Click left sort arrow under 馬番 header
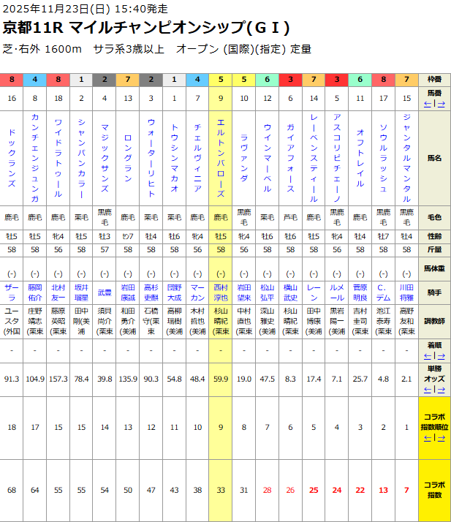The width and height of the screenshot is (451, 522). coord(428,103)
